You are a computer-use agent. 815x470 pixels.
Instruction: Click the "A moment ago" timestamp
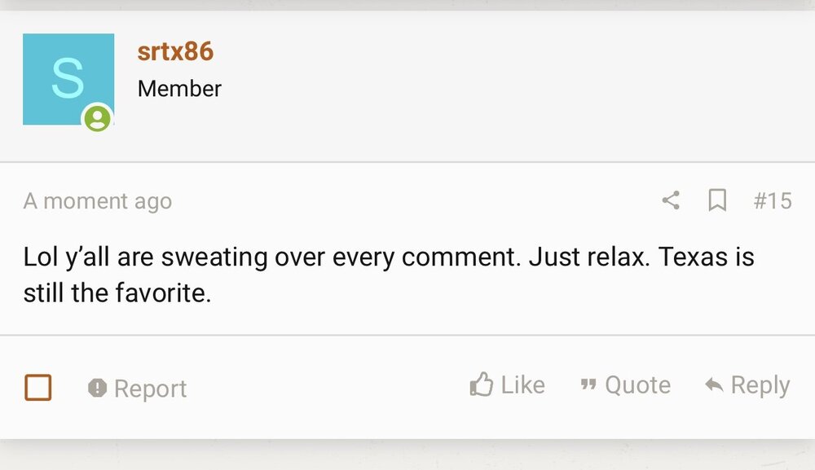[98, 201]
